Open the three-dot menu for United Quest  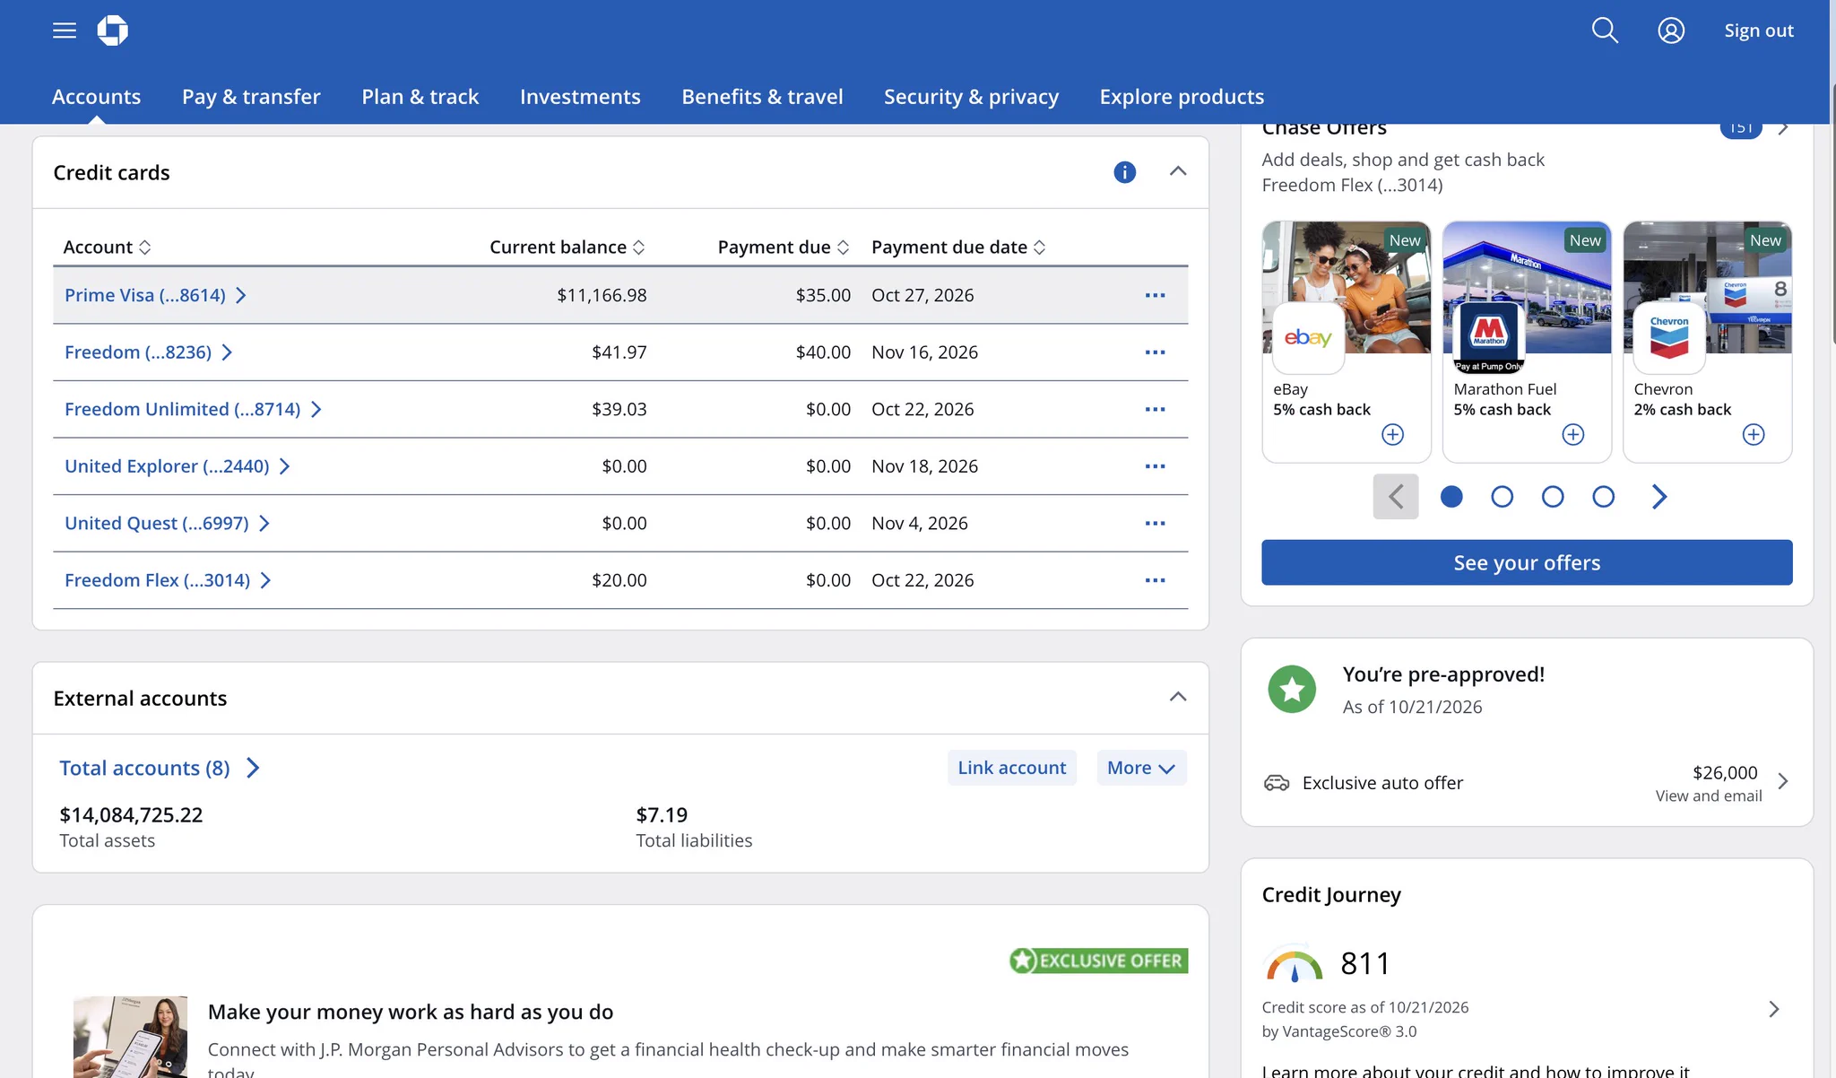1156,523
